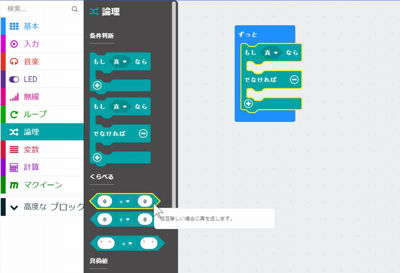Open the 音楽 headphones category
Screen dimensions: 400x273
tap(31, 61)
